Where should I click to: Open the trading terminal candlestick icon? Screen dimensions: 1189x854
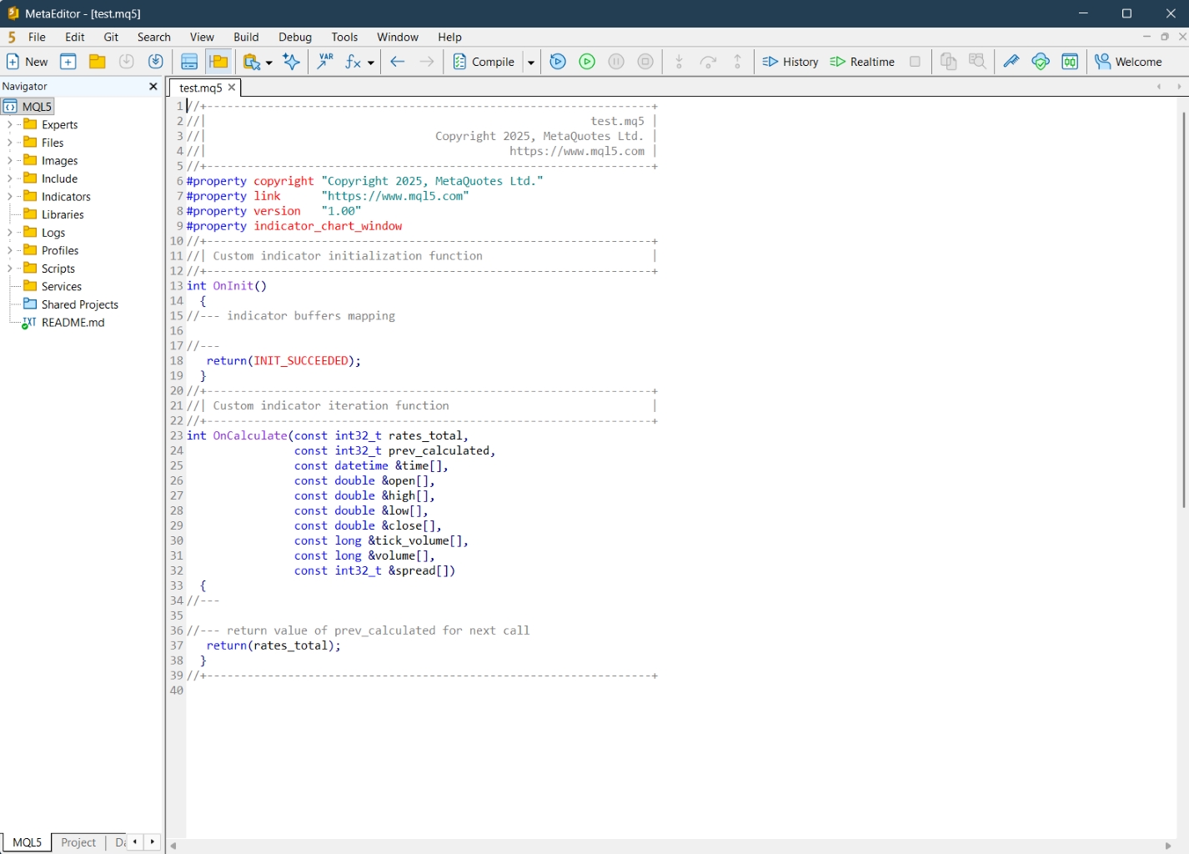click(x=1070, y=62)
